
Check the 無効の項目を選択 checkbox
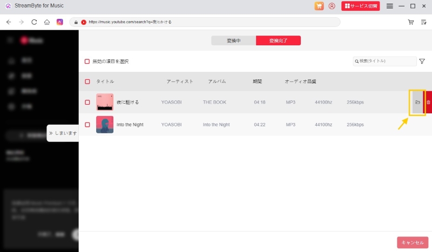coord(87,62)
